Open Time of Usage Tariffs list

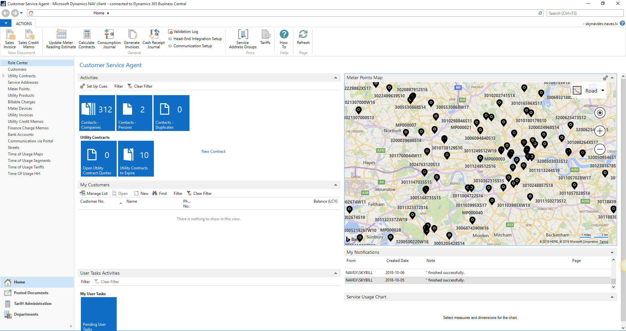click(x=26, y=167)
